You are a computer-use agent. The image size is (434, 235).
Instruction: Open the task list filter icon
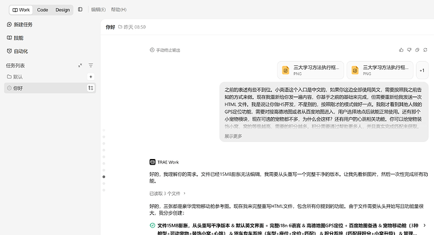pyautogui.click(x=91, y=65)
